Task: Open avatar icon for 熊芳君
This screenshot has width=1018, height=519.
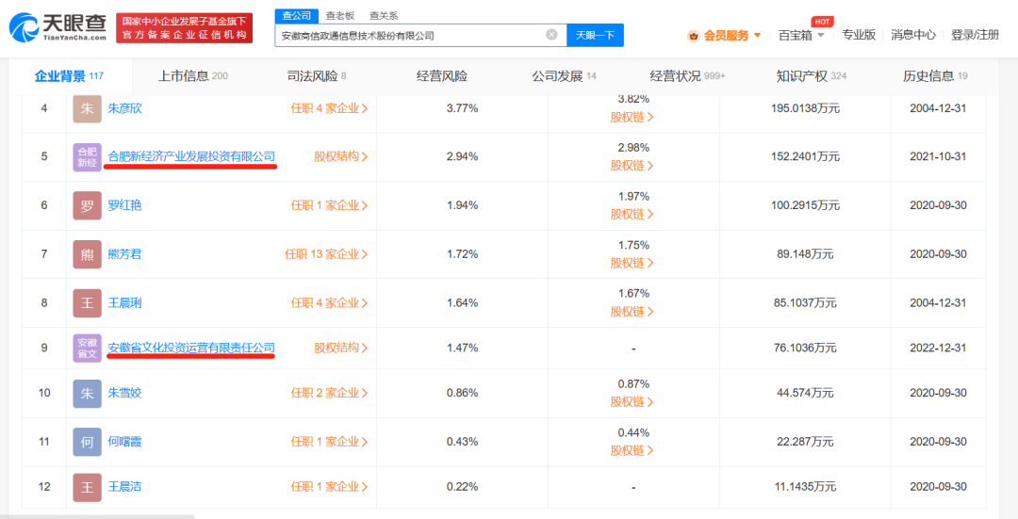Action: (87, 254)
